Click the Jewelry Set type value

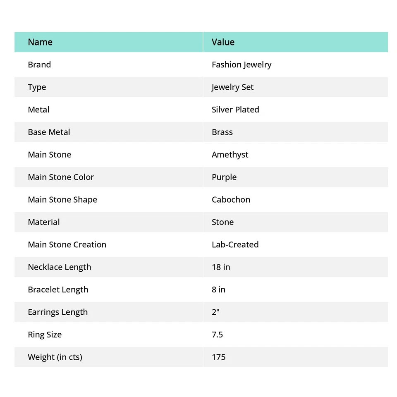pos(232,87)
